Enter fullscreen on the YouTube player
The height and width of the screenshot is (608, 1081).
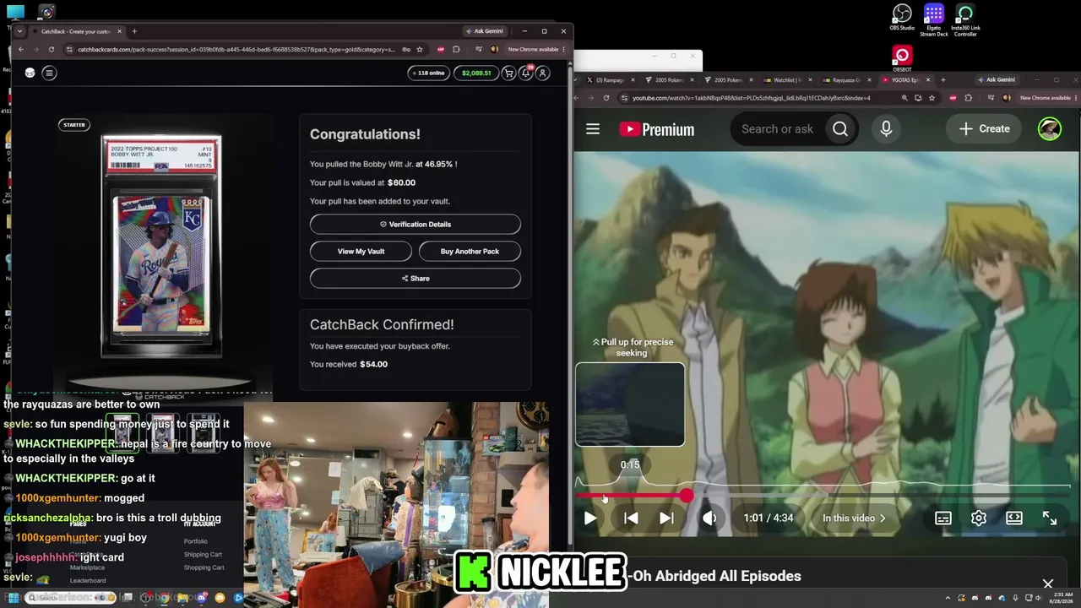tap(1050, 518)
